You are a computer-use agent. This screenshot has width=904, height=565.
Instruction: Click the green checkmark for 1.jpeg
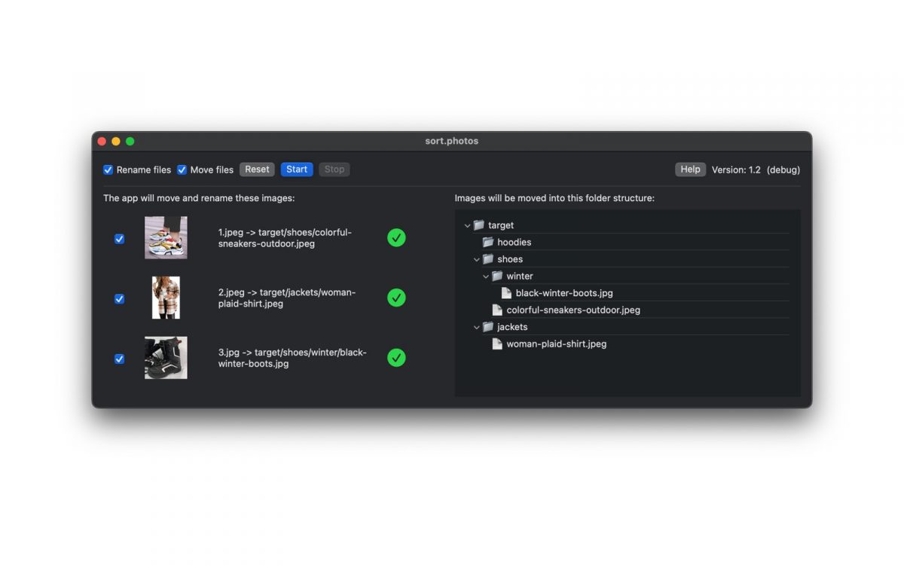[396, 238]
